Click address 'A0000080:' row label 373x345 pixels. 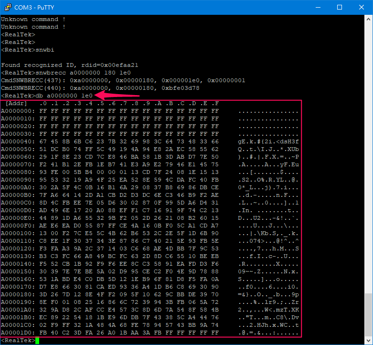coord(18,172)
